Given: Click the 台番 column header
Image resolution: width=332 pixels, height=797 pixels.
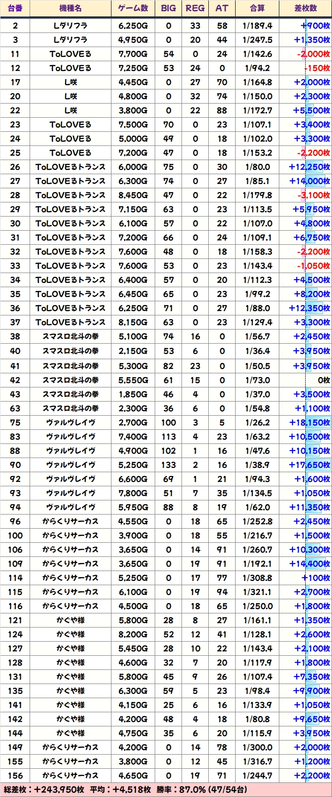Looking at the screenshot, I should point(15,8).
